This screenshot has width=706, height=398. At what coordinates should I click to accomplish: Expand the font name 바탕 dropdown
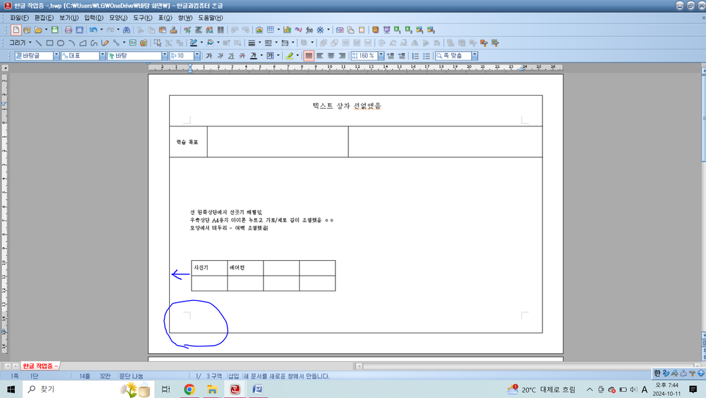pyautogui.click(x=164, y=56)
